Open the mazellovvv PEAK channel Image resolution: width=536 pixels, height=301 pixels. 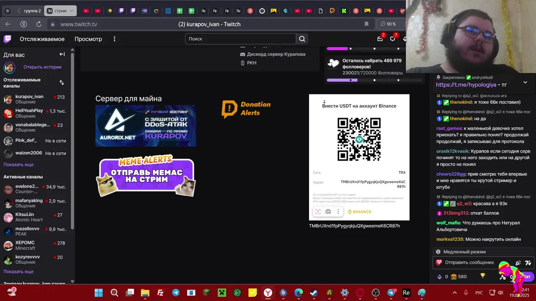[x=35, y=232]
